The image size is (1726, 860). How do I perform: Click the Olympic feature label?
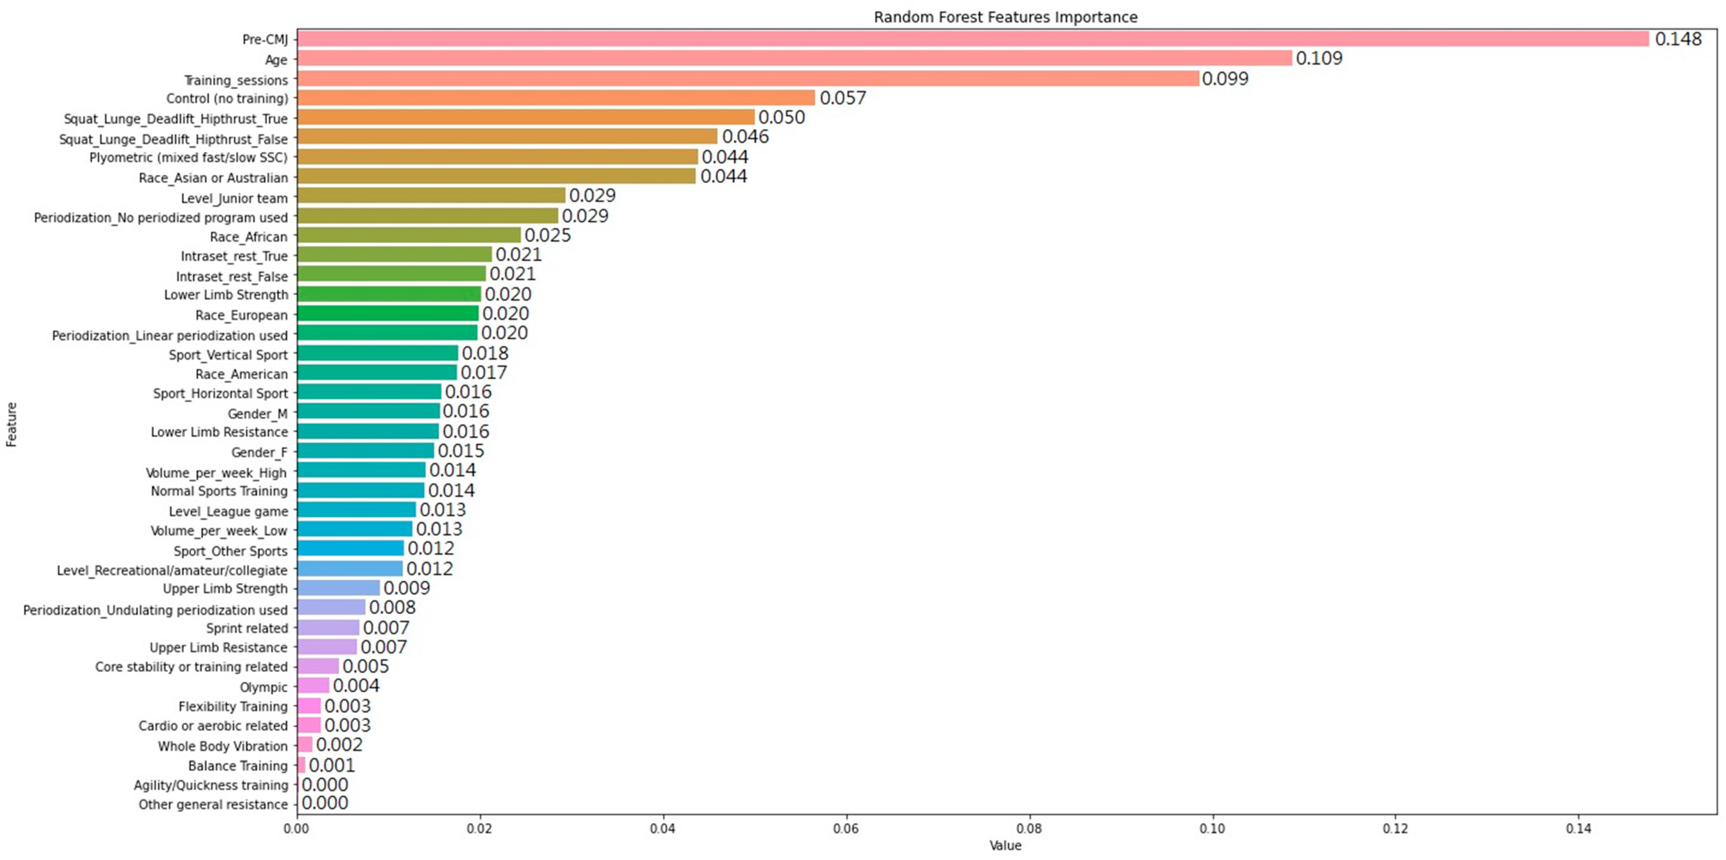263,687
